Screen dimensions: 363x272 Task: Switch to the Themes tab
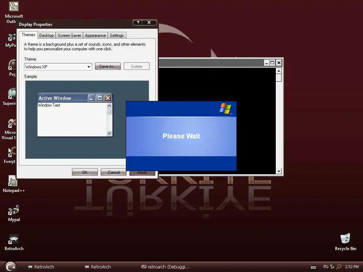point(28,35)
